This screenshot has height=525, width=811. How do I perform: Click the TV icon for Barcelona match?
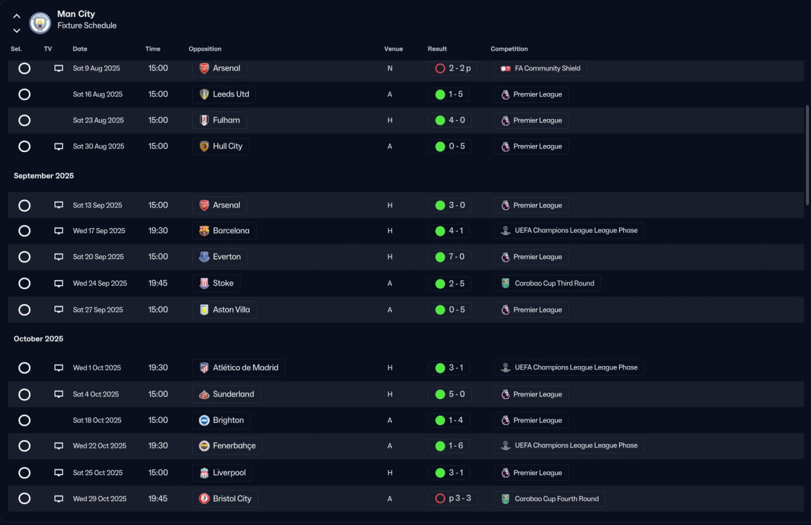tap(59, 231)
